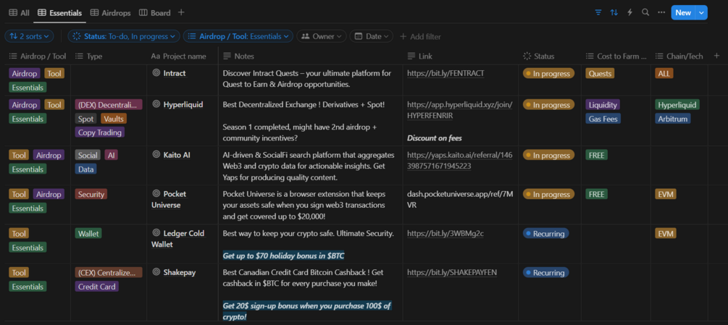
Task: Open the Hyperliquid project page icon
Action: click(x=156, y=105)
